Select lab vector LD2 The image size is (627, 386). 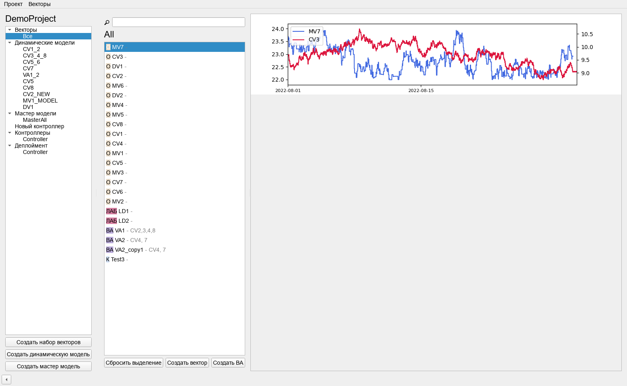point(174,221)
